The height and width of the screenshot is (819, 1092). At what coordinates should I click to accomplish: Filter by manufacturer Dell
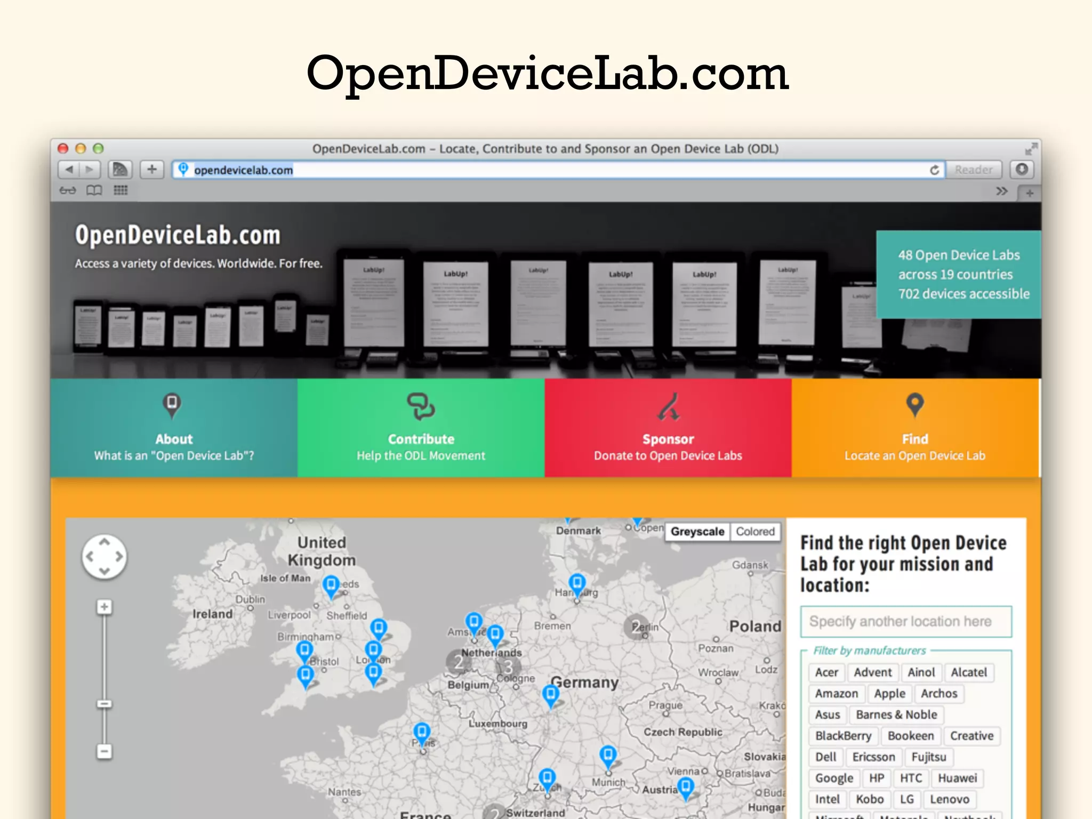click(825, 757)
